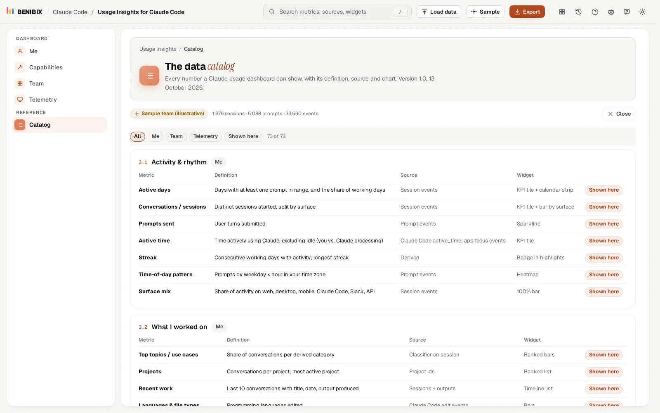Click Shown here badge for Recent work
This screenshot has height=413, width=660.
[x=604, y=389]
